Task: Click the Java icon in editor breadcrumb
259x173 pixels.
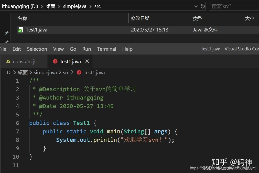Action: coord(79,72)
